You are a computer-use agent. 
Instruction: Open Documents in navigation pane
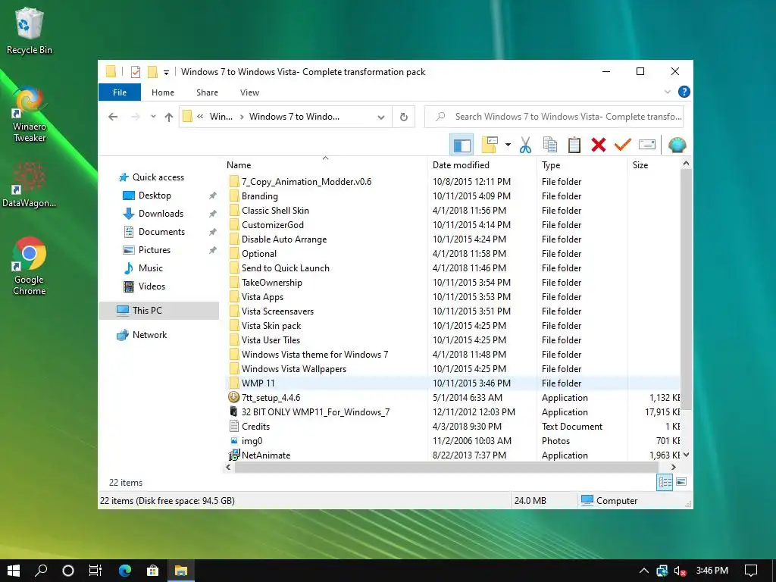161,232
